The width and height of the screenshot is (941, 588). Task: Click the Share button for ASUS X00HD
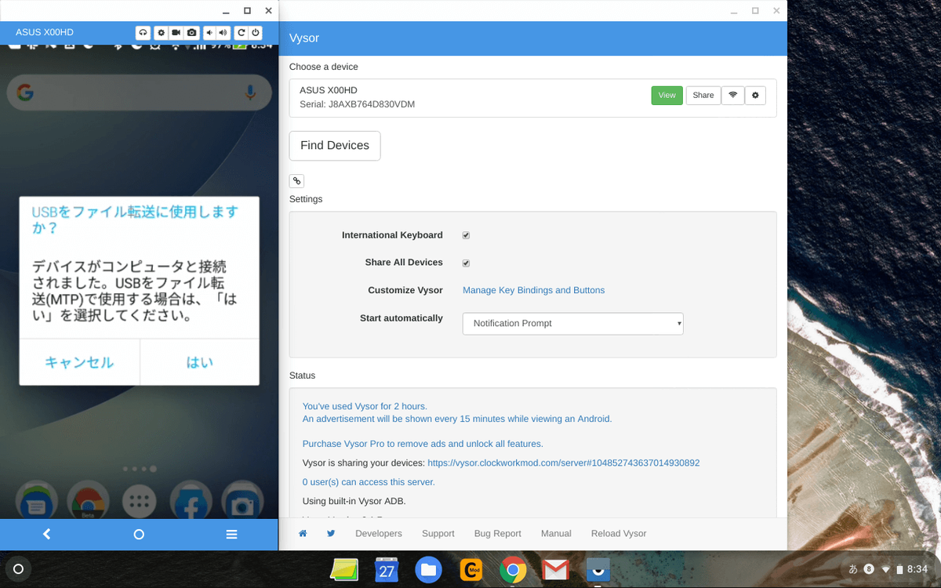coord(703,95)
